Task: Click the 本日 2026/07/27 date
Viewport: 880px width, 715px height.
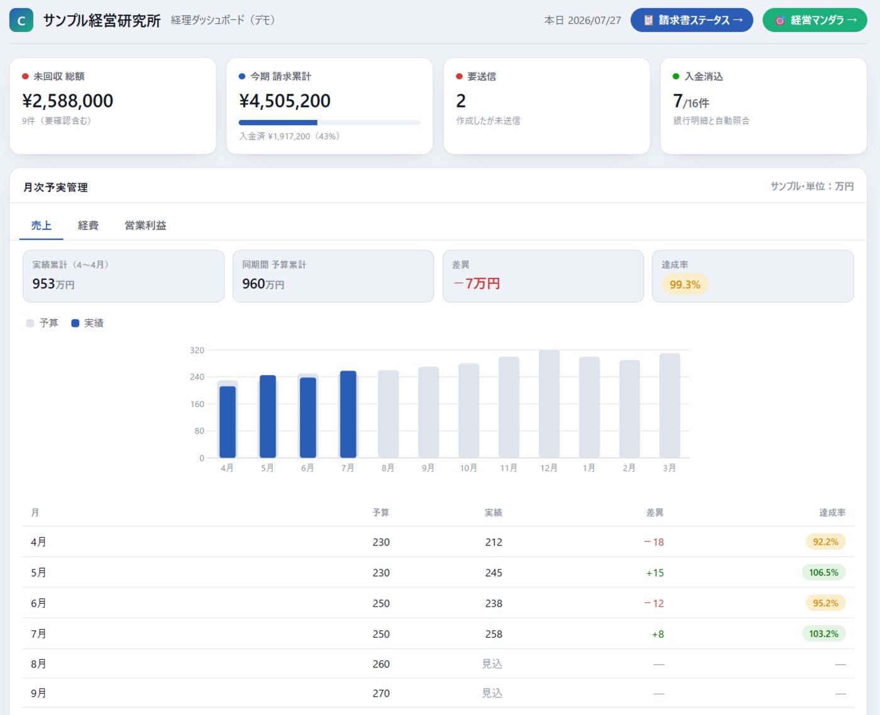Action: [583, 20]
